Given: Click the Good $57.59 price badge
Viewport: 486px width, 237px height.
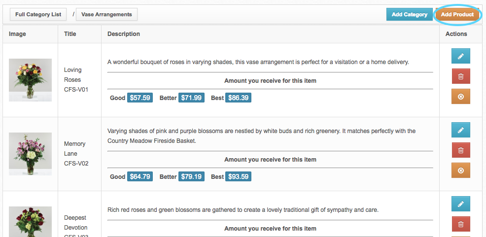Looking at the screenshot, I should tap(139, 98).
